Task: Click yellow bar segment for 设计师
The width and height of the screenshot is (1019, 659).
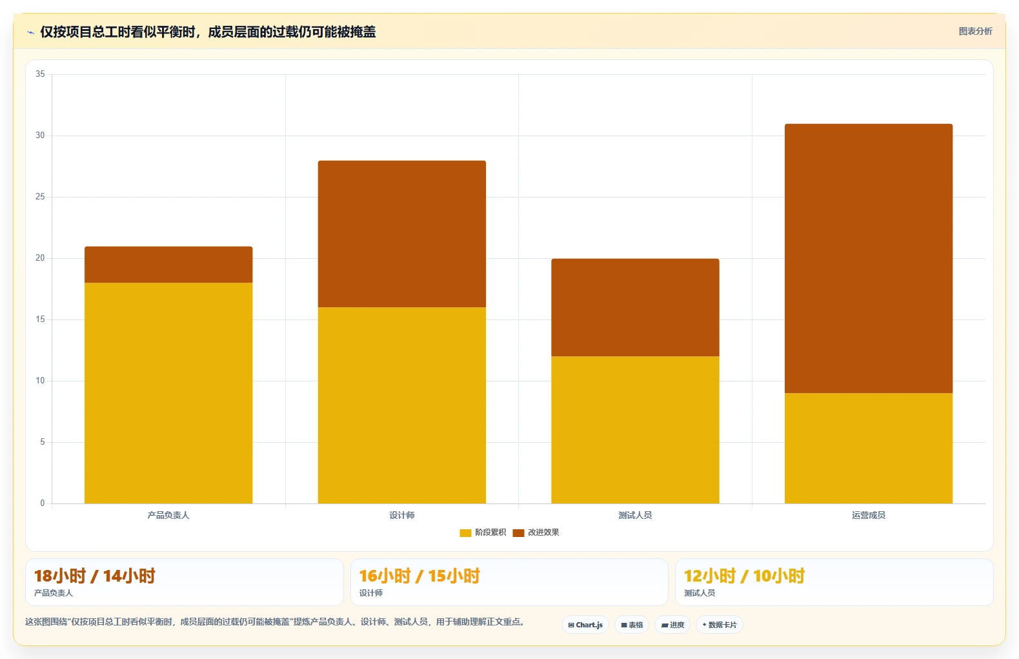Action: (x=402, y=405)
